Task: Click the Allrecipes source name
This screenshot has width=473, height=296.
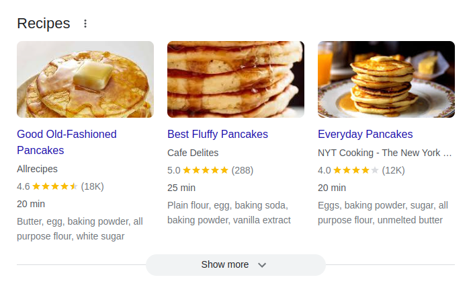Action: [37, 169]
